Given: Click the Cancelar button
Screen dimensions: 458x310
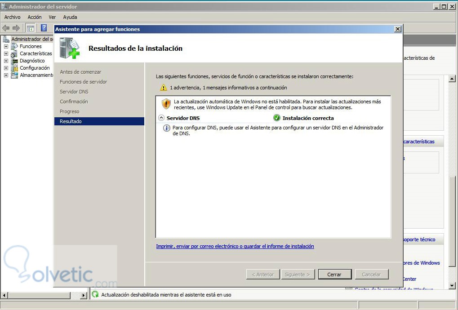Looking at the screenshot, I should pos(372,275).
